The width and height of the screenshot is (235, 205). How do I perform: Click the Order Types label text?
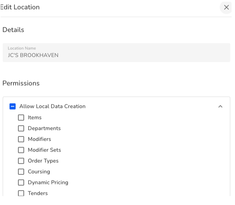[x=43, y=161]
